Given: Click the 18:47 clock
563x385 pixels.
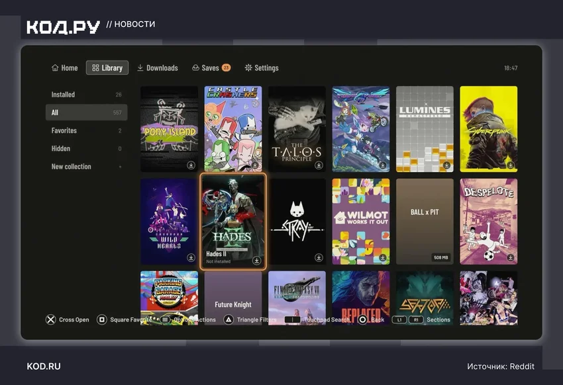Looking at the screenshot, I should pos(511,67).
